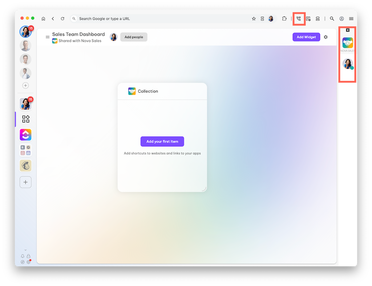Open the notifications bell icon at the bottom left
The height and width of the screenshot is (286, 372).
click(x=23, y=256)
